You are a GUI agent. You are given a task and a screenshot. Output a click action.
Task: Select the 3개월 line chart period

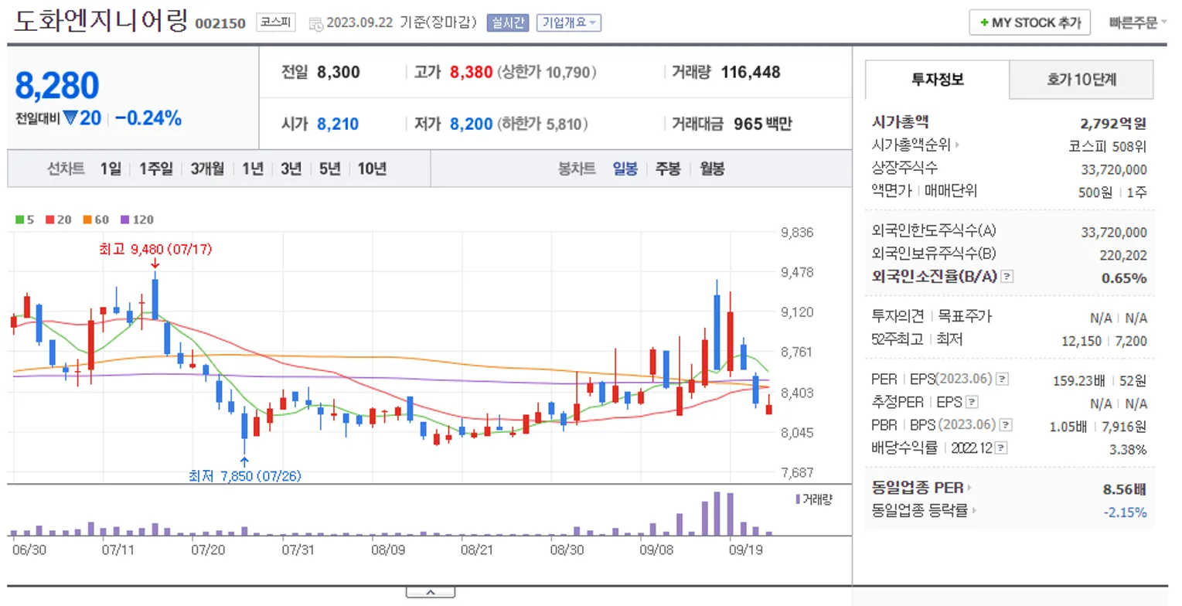coord(208,169)
